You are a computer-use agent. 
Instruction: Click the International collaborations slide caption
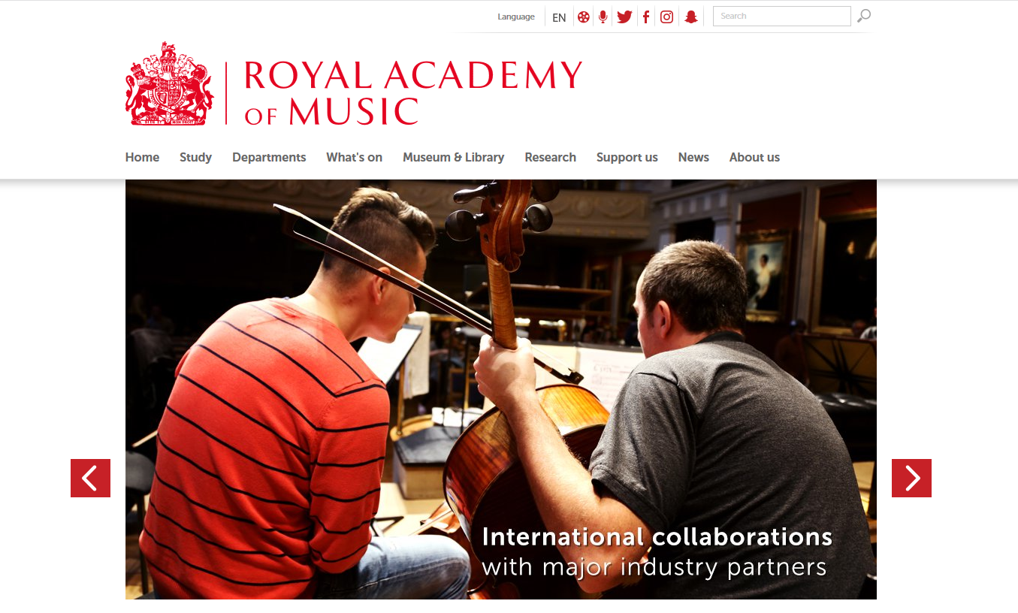[x=657, y=551]
